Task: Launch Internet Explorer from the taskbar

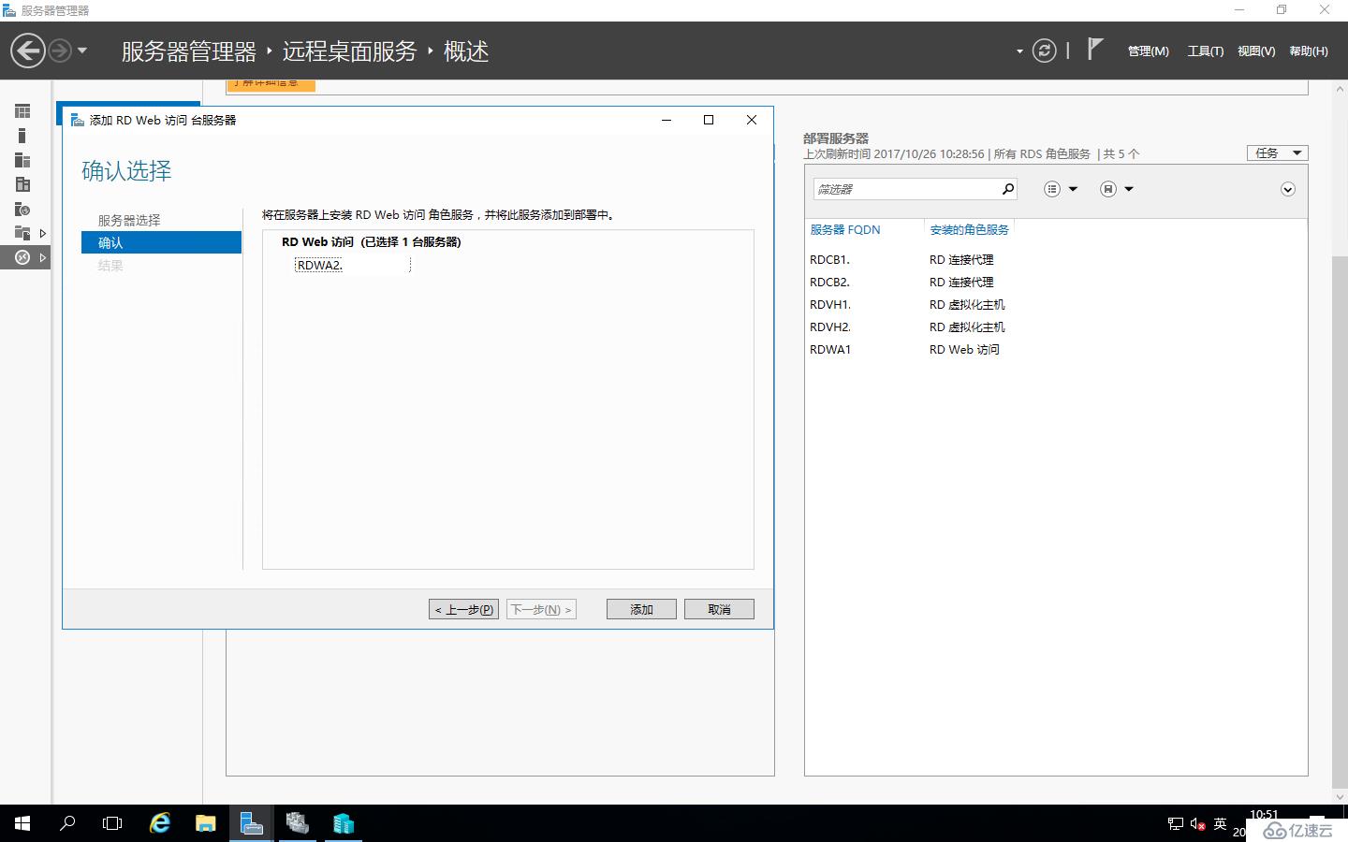Action: click(x=160, y=823)
